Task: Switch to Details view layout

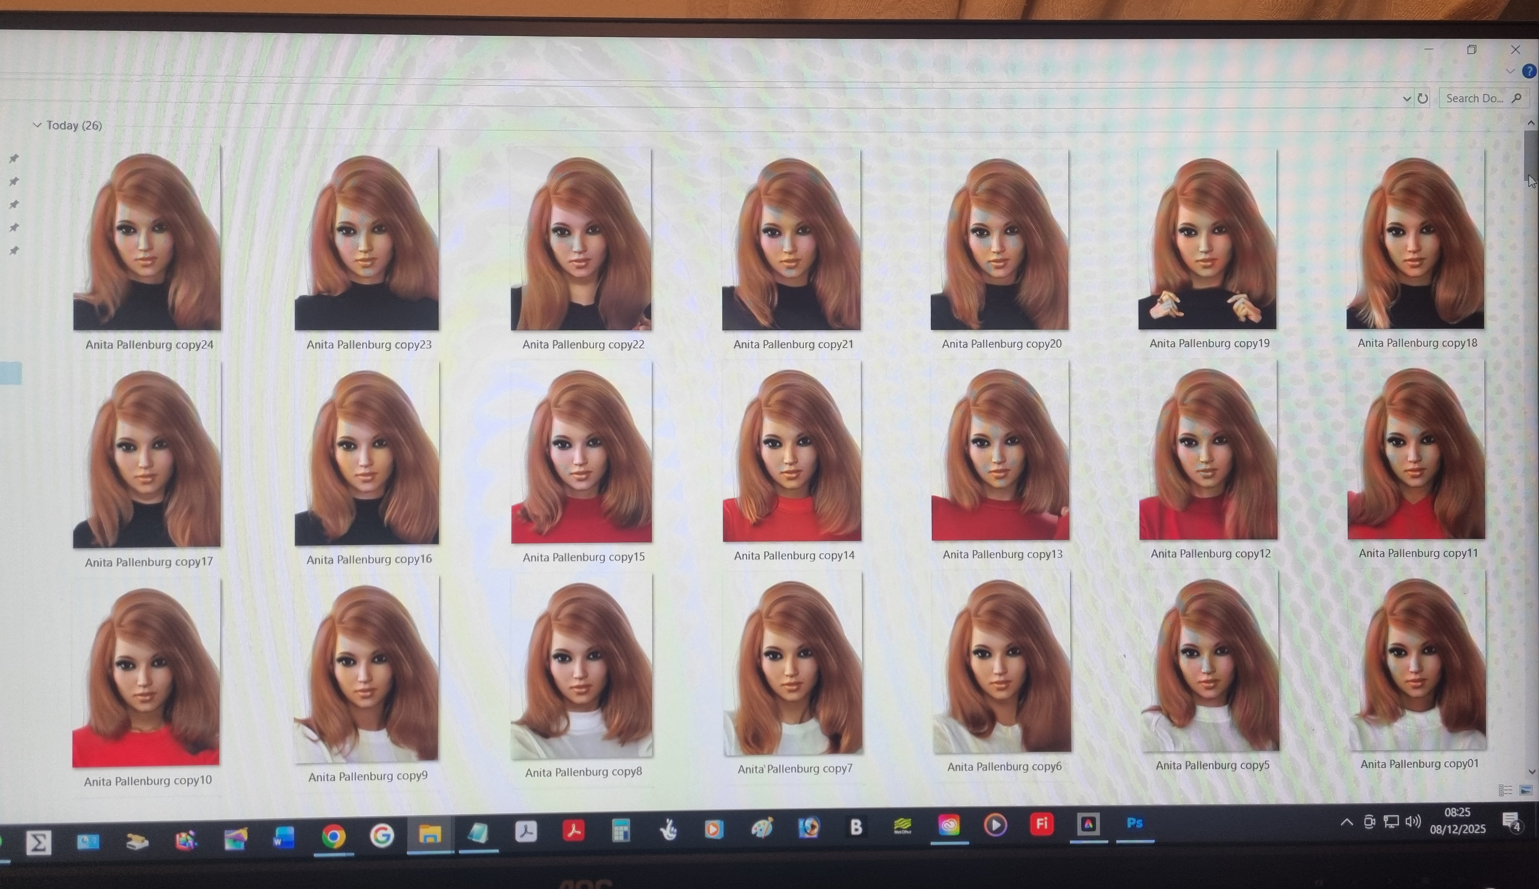Action: [1505, 791]
